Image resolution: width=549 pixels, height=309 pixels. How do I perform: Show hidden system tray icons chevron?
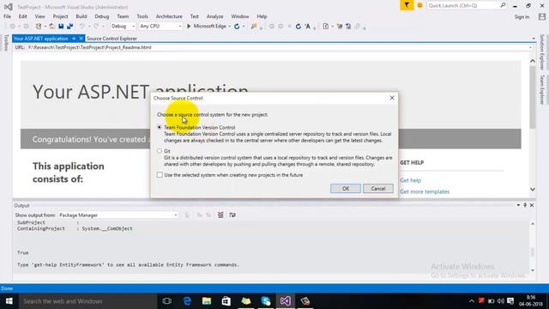pyautogui.click(x=471, y=301)
